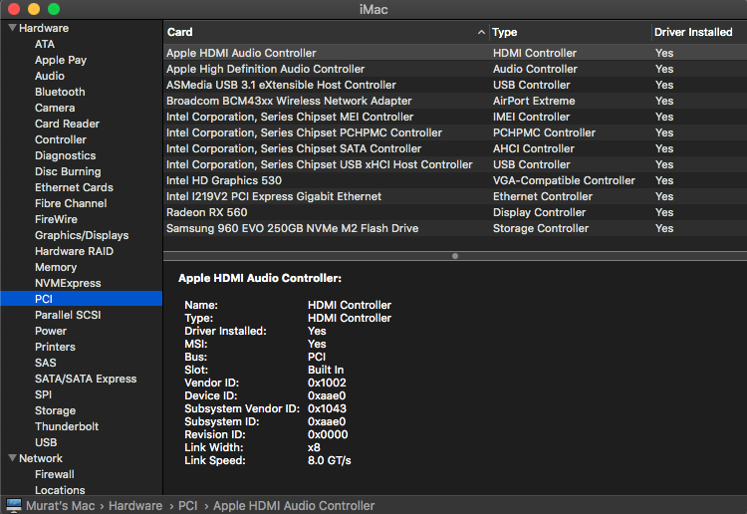Click the computer icon in path bar

pyautogui.click(x=13, y=505)
